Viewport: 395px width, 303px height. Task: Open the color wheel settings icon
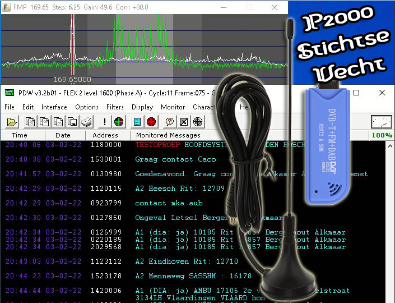119,122
